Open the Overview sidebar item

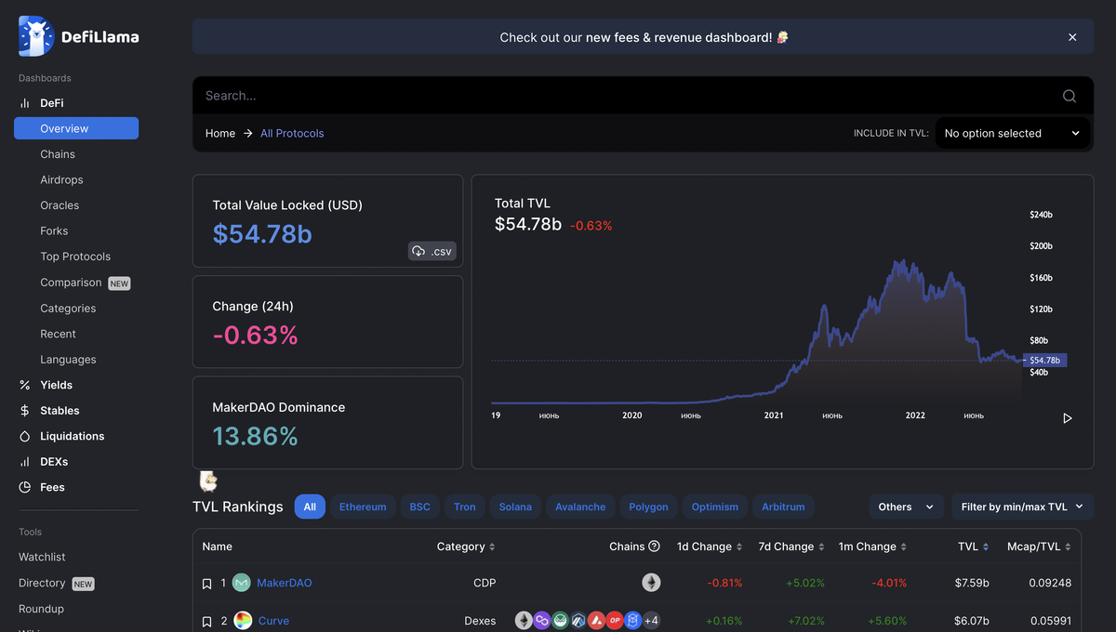tap(76, 128)
